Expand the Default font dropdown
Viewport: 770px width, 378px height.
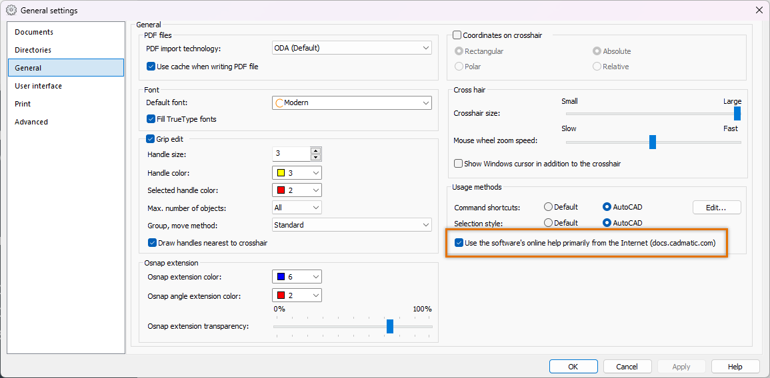[352, 103]
